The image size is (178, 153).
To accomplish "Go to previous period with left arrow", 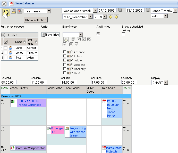I will point(111,17).
